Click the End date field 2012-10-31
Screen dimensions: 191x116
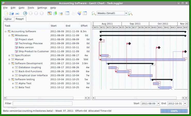pyautogui.click(x=176, y=103)
